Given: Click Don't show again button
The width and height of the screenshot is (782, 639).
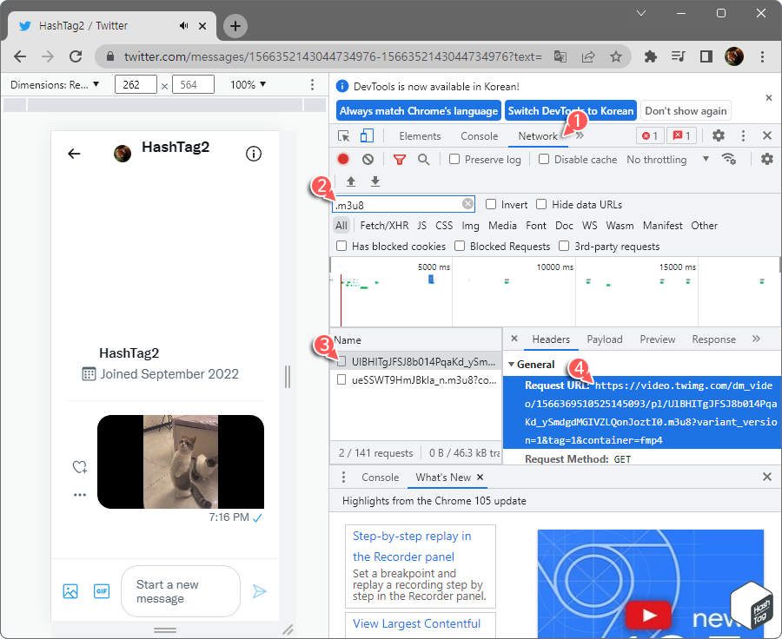Looking at the screenshot, I should [x=686, y=110].
